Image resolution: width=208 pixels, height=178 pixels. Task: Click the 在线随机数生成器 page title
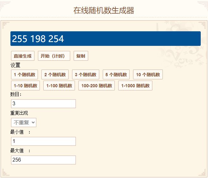(104, 10)
